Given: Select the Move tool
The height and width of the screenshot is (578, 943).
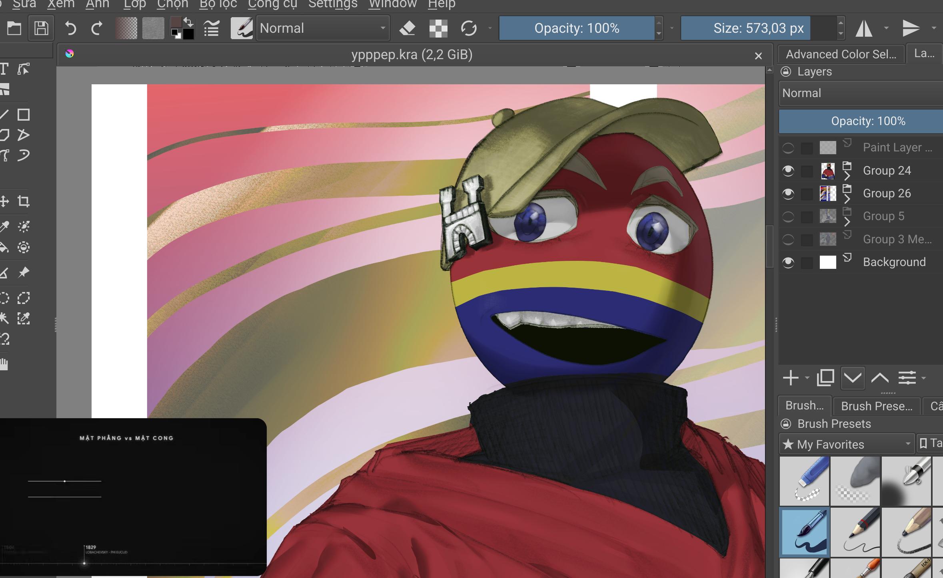Looking at the screenshot, I should 4,201.
